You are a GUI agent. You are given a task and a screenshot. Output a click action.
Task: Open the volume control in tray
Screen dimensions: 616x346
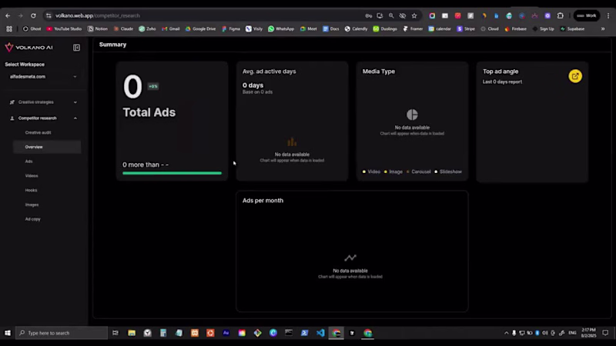(545, 333)
